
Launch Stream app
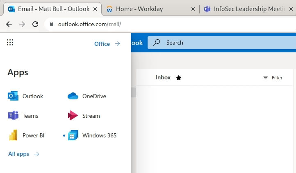[x=84, y=116]
